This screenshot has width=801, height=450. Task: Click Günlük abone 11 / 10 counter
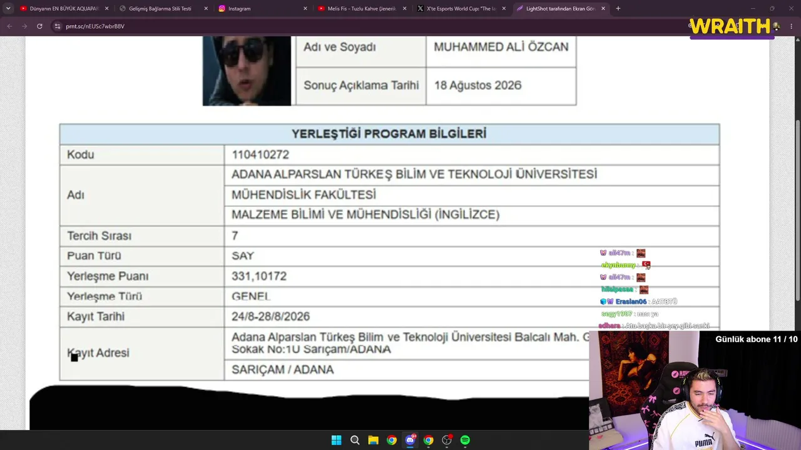[x=757, y=339]
